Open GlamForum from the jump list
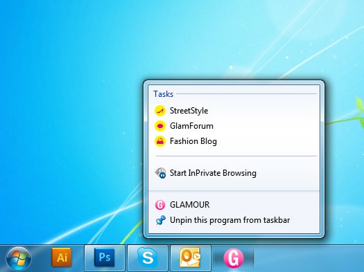The width and height of the screenshot is (364, 272). pos(234,126)
